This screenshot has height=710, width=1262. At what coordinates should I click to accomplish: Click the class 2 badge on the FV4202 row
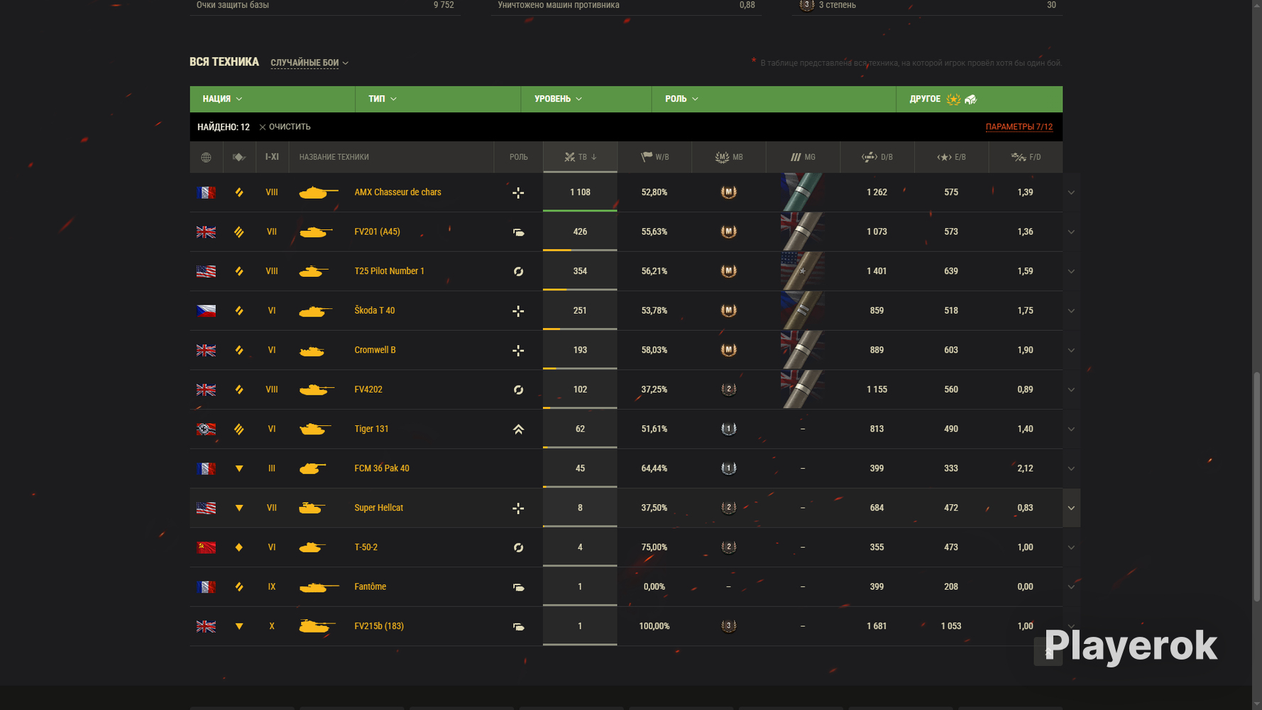tap(728, 389)
